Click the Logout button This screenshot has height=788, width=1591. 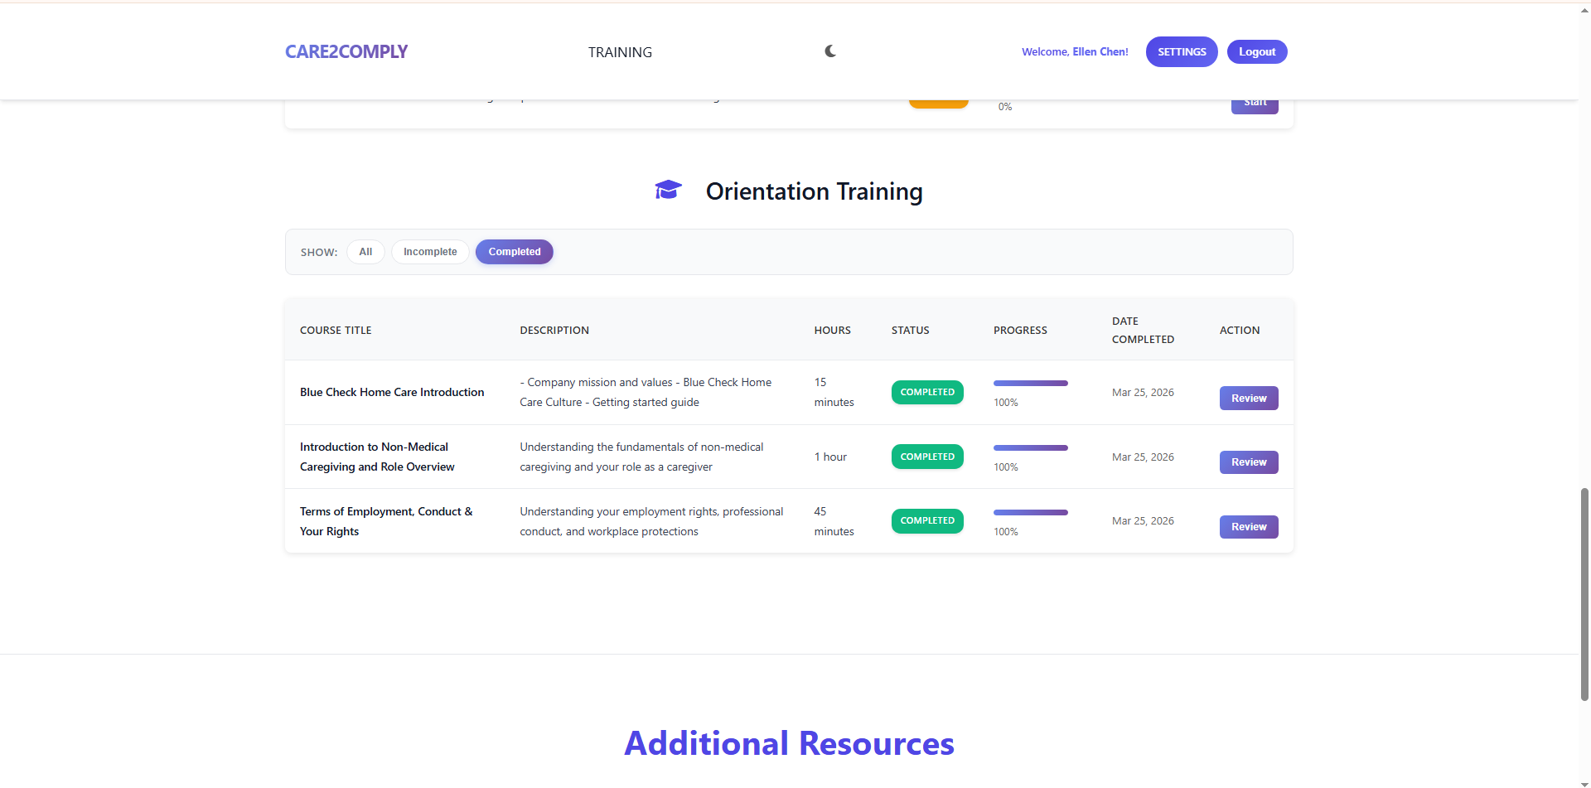tap(1256, 51)
